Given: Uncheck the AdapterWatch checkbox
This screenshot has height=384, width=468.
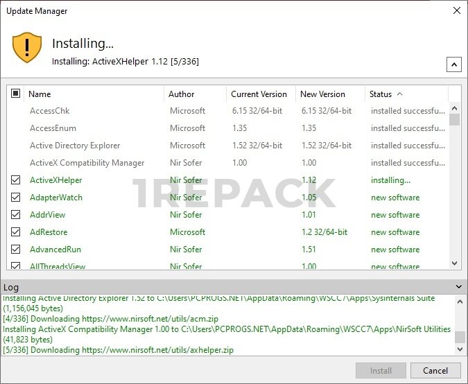Looking at the screenshot, I should point(16,198).
